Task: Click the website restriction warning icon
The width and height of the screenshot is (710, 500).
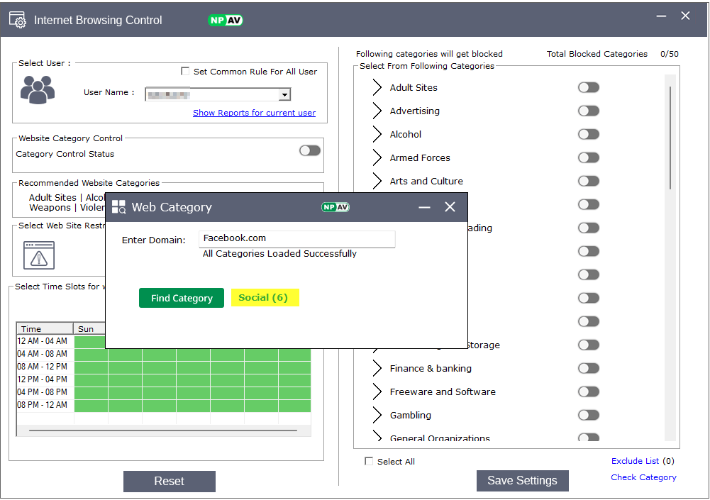Action: coord(39,255)
